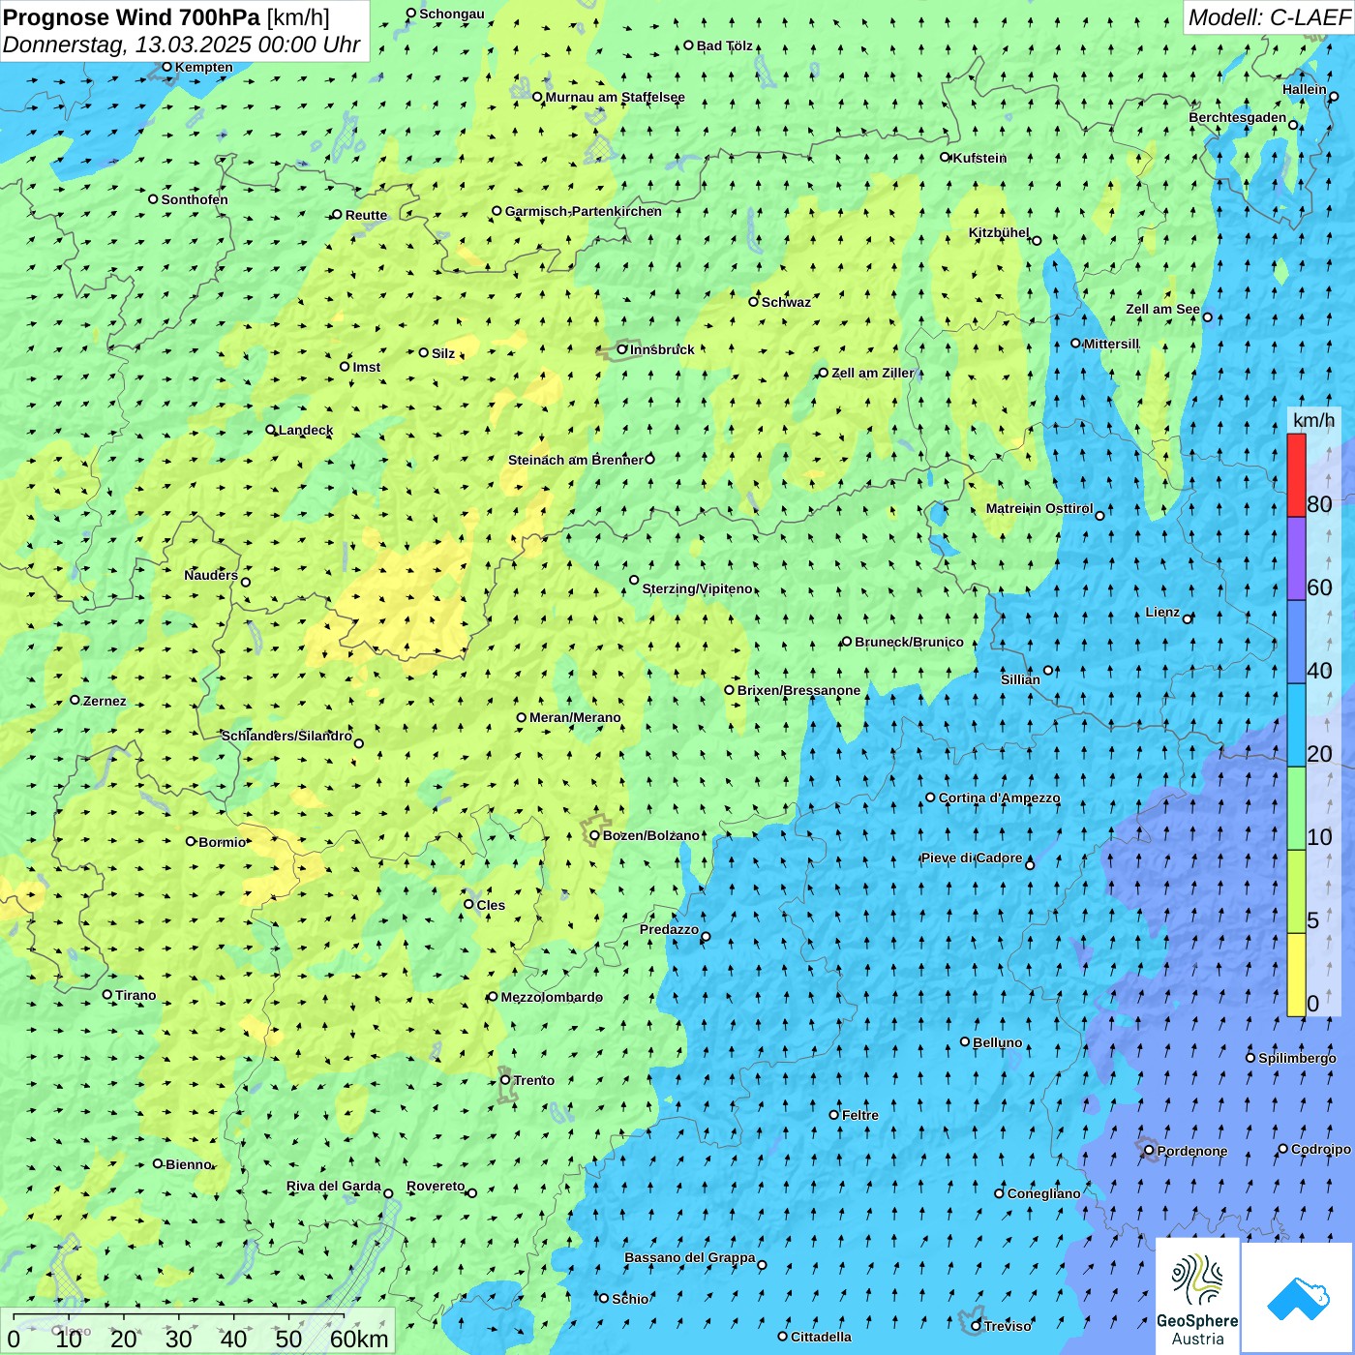This screenshot has width=1355, height=1355.
Task: Click the 'Brixen/Bressanone' label
Action: tap(799, 690)
